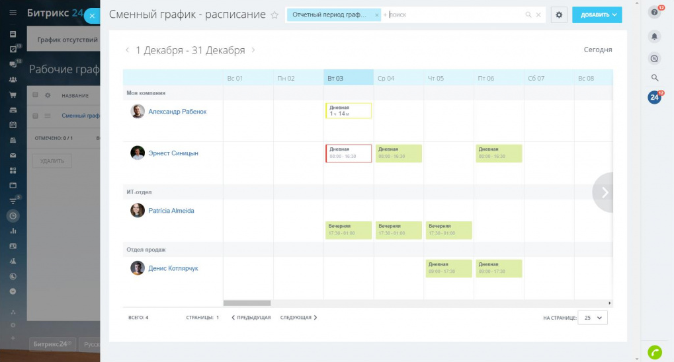
Task: Toggle the select-all checkbox in background list header
Action: 35,95
